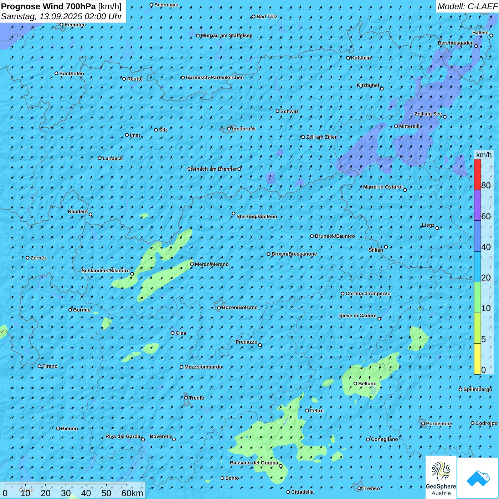Click the Kempten city label
This screenshot has width=499, height=499.
click(75, 25)
